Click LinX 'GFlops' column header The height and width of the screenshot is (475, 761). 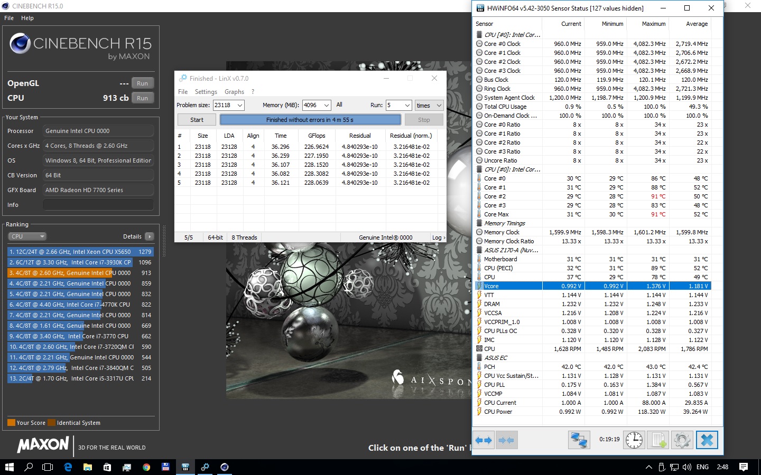coord(317,136)
